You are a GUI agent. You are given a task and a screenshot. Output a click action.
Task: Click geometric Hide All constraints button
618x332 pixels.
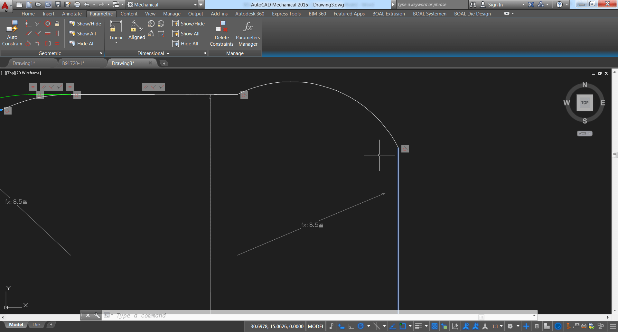coord(82,43)
